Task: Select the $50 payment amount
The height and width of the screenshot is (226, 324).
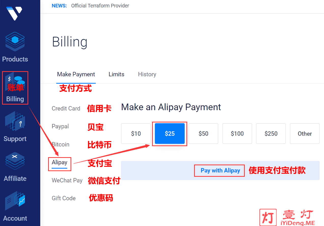Action: [x=204, y=134]
